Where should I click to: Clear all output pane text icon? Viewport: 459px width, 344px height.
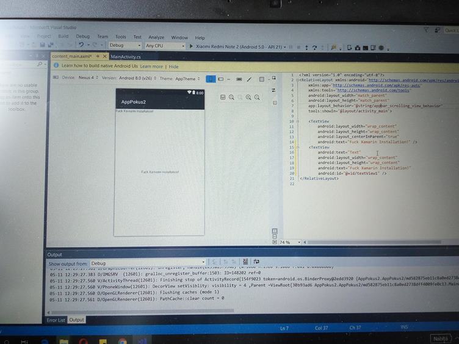(x=245, y=262)
